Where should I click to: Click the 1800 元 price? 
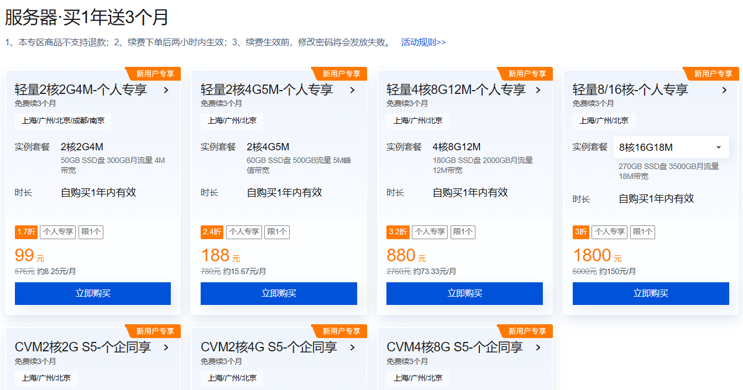click(598, 255)
